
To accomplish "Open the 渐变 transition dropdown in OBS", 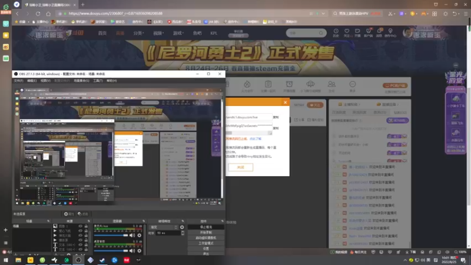I will point(164,227).
